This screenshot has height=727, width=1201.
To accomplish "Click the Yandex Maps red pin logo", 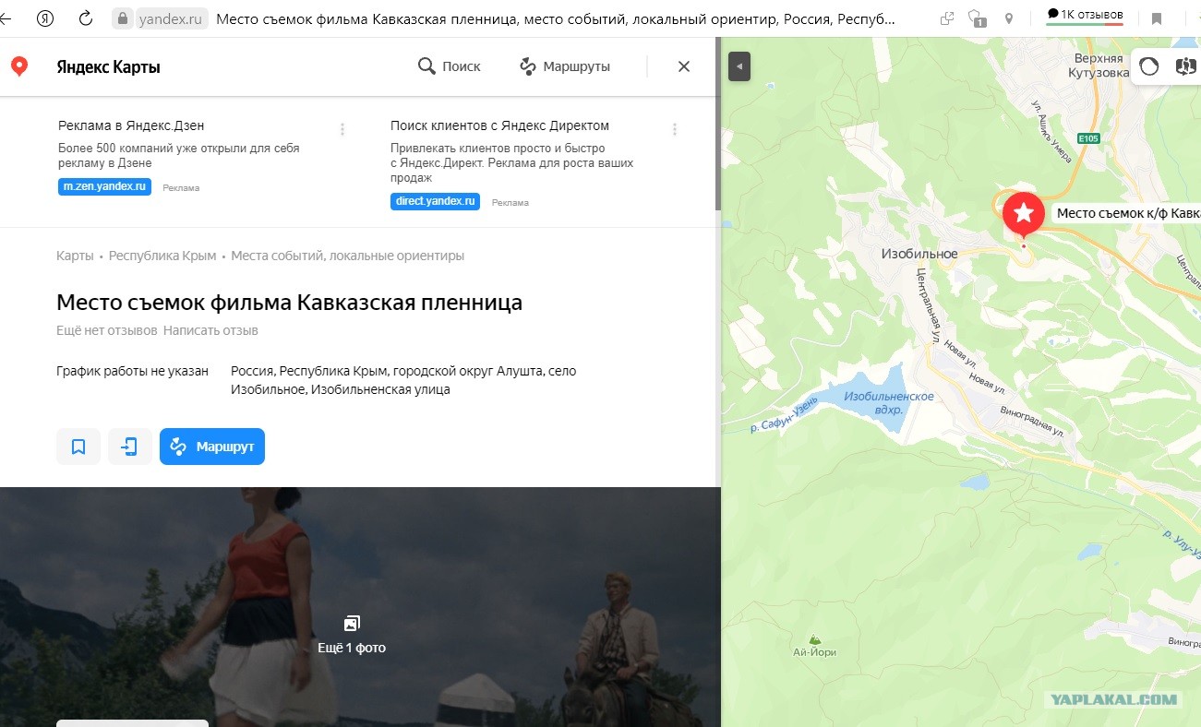I will coord(18,66).
